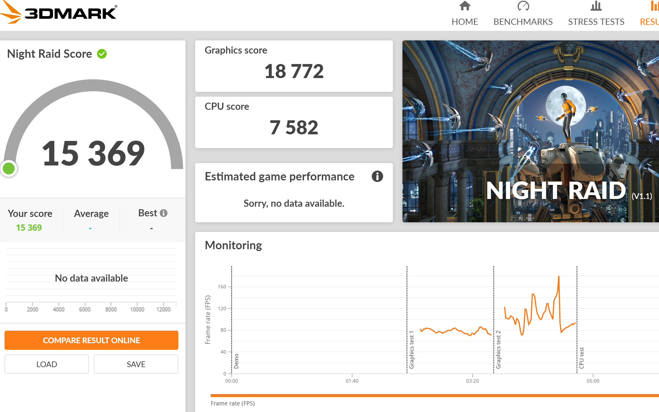Click the Stress Tests bar chart icon
Image resolution: width=659 pixels, height=412 pixels.
pyautogui.click(x=596, y=6)
